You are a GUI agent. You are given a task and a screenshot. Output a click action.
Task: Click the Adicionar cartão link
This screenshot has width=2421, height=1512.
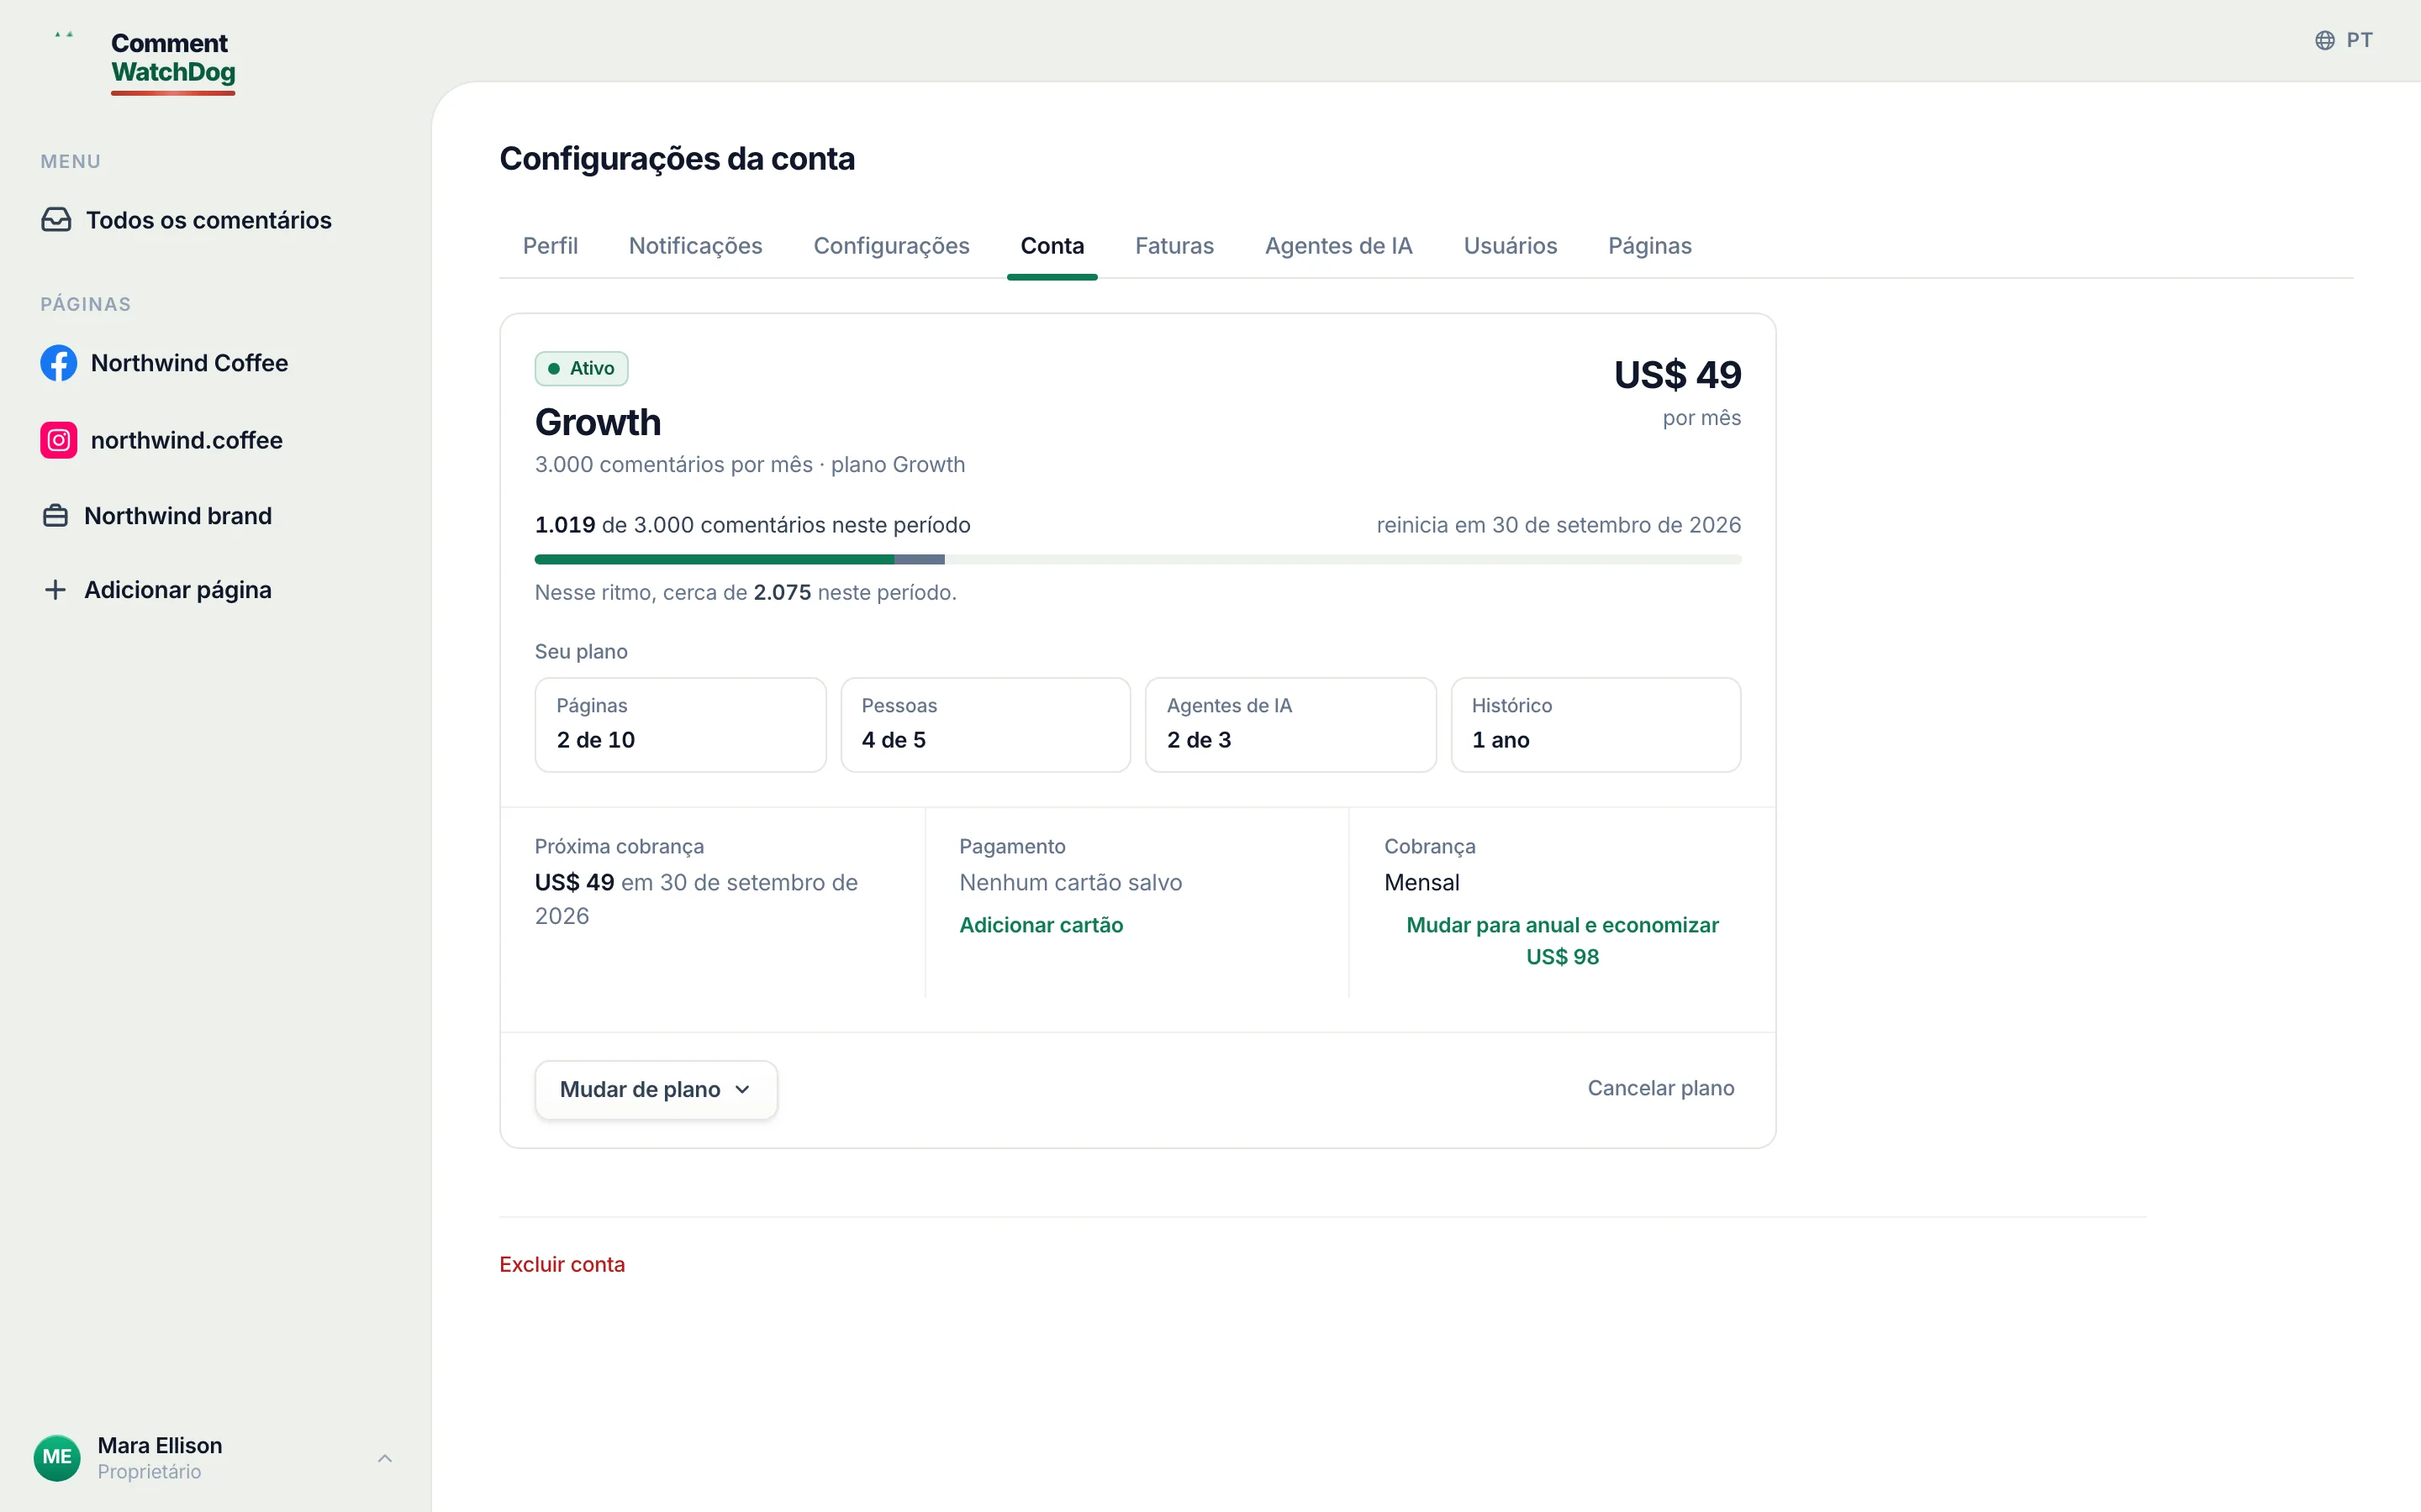(1042, 925)
